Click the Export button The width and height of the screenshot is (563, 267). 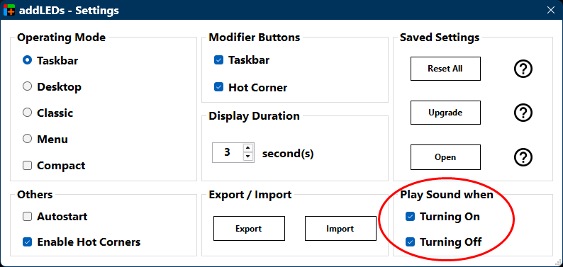click(249, 228)
